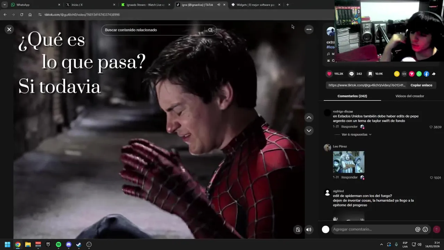Switch to the Inicio / X tab

89,5
